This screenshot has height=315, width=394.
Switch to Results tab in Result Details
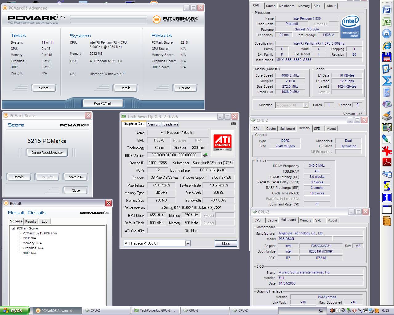tap(31, 221)
